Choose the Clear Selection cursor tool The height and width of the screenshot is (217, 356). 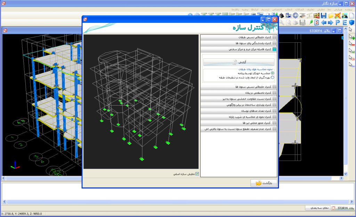(351, 58)
